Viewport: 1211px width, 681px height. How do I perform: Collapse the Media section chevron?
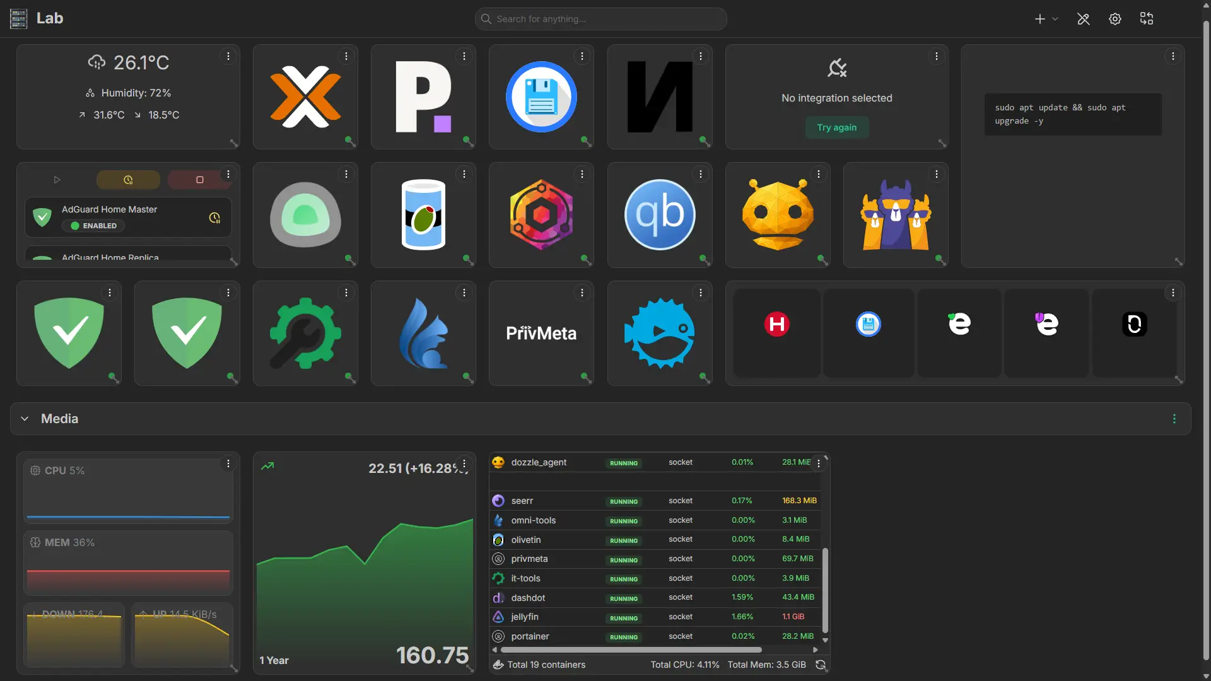pyautogui.click(x=25, y=419)
